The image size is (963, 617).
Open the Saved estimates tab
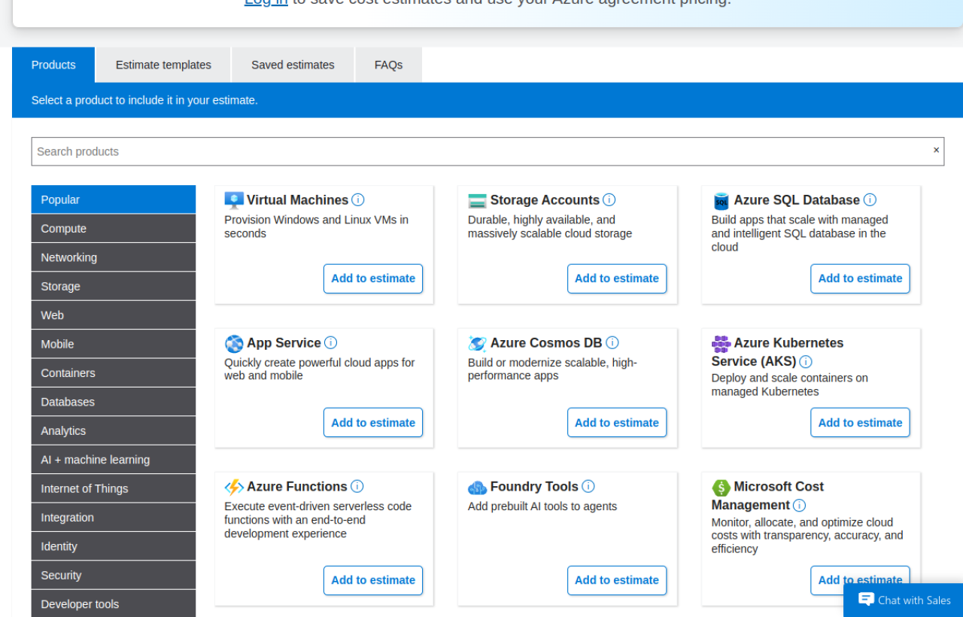(293, 65)
